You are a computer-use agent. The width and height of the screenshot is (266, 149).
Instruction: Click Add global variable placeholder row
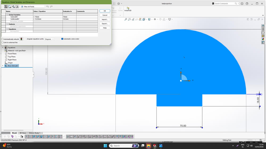(x=19, y=21)
